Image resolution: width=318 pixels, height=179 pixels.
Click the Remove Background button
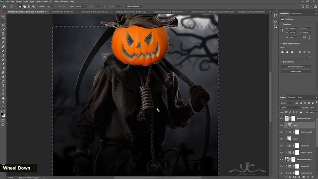(296, 67)
